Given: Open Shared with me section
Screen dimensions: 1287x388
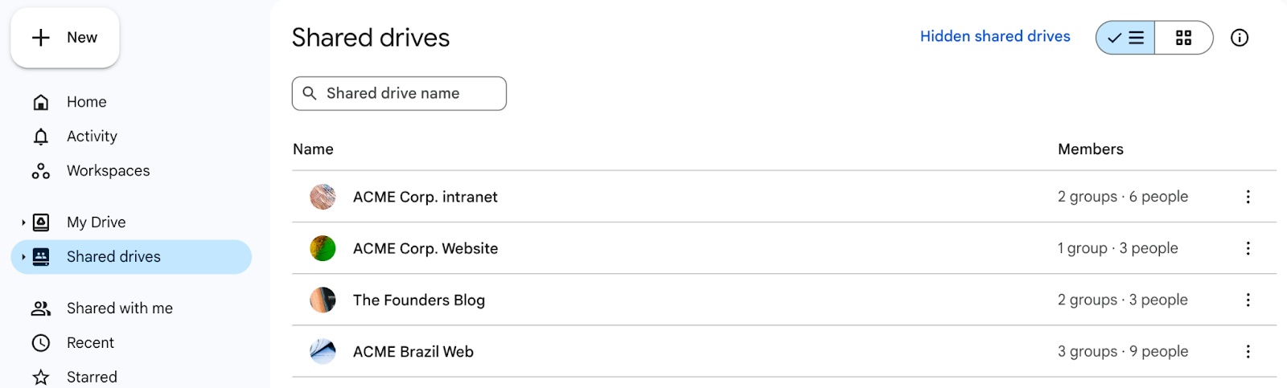Looking at the screenshot, I should point(119,308).
